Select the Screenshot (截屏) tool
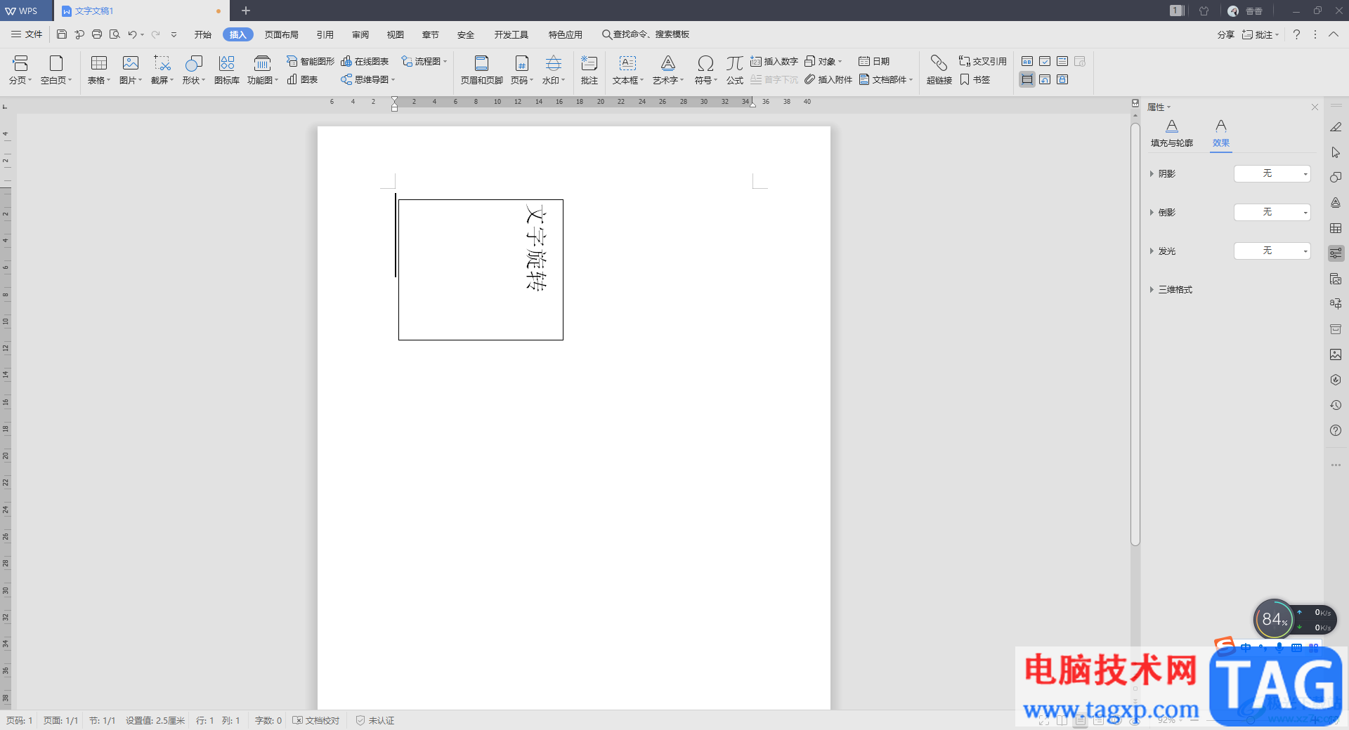 click(162, 70)
